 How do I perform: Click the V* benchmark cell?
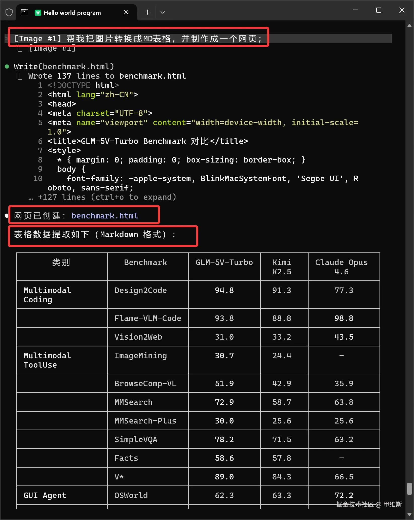click(x=148, y=477)
